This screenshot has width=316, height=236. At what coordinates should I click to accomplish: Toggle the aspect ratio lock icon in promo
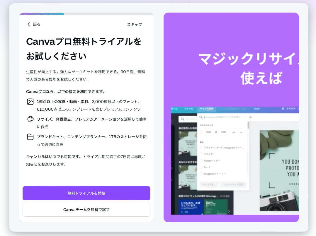216,132
